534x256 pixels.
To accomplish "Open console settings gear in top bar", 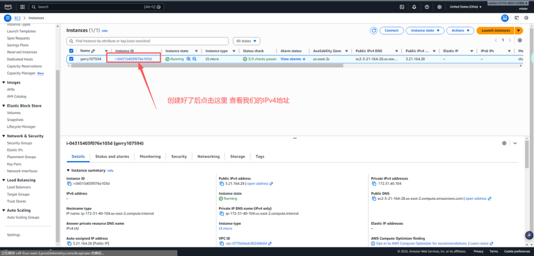I will point(439,7).
